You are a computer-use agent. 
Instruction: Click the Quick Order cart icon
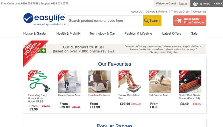click(x=178, y=21)
